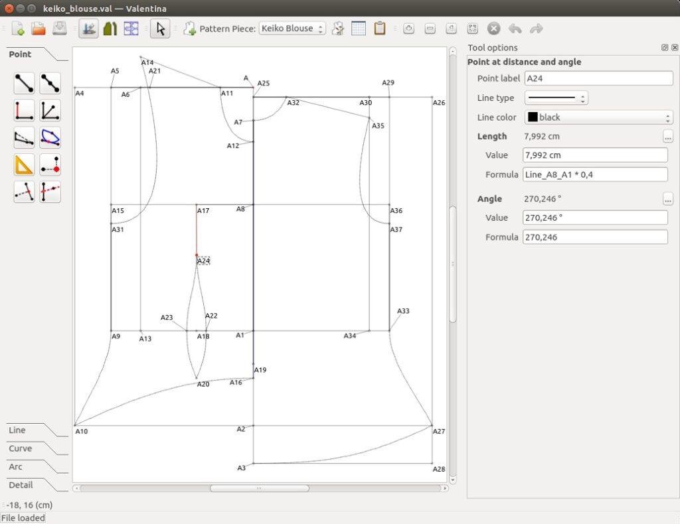Undo the last action
The image size is (680, 524).
pos(515,29)
